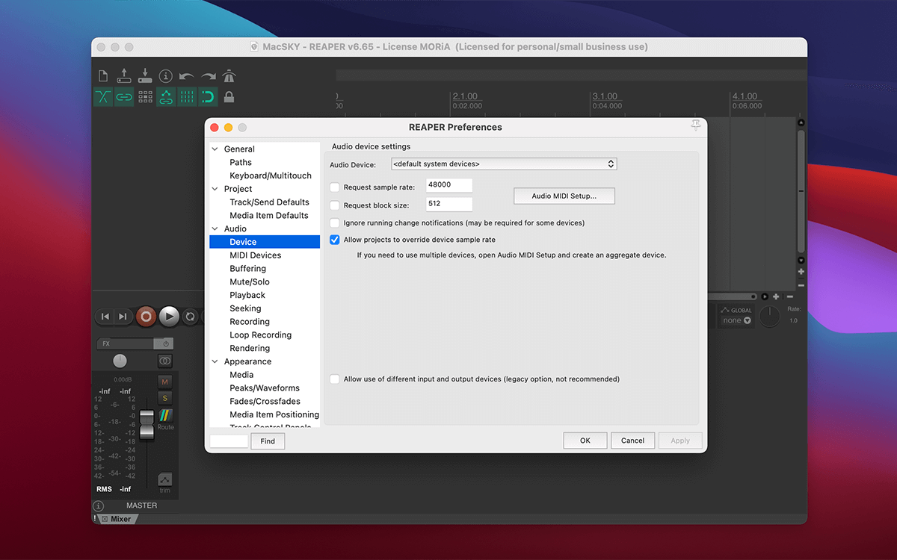The image size is (897, 560).
Task: Enable Request block size checkbox
Action: (335, 205)
